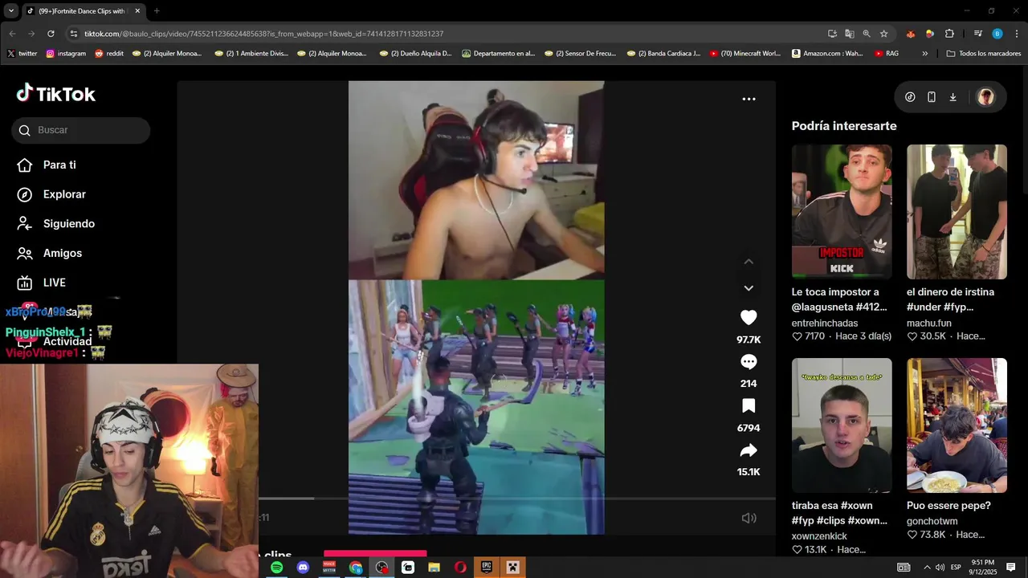Open Minecraft creeper icon in taskbar
The image size is (1028, 578).
[512, 568]
